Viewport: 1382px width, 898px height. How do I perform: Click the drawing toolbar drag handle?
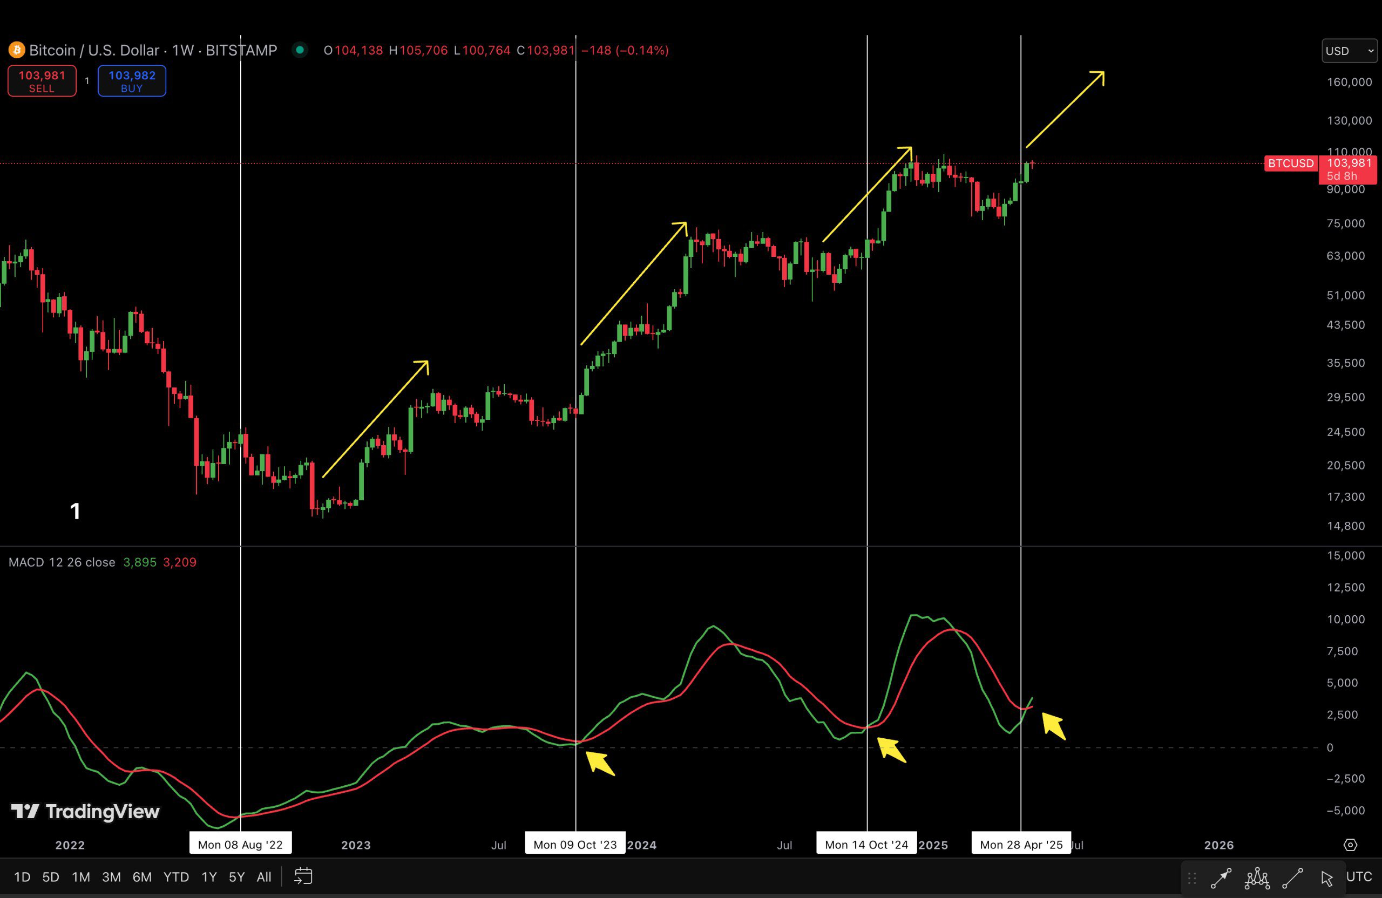tap(1192, 878)
